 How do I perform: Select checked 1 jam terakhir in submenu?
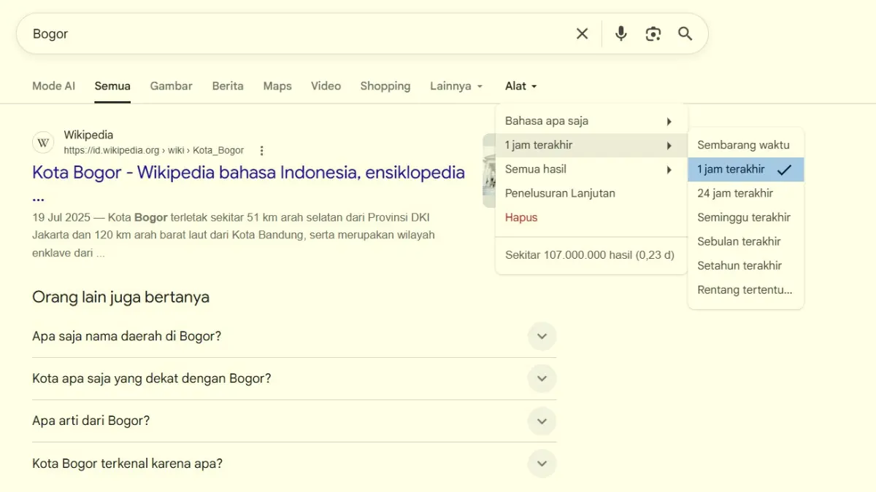click(746, 169)
